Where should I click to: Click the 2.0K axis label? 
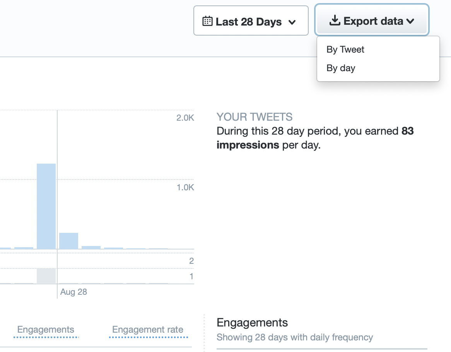[x=185, y=118]
